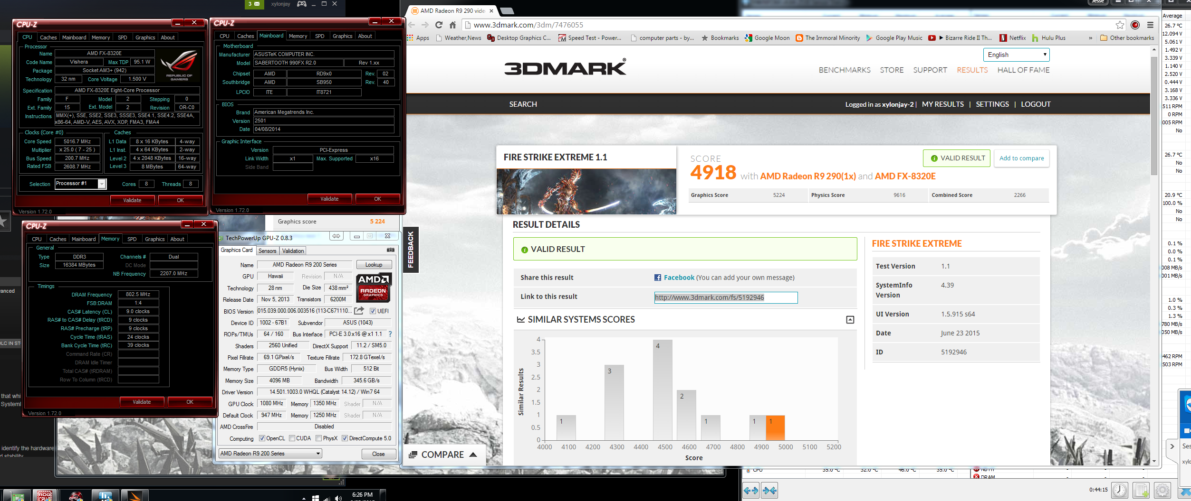Click the expand-columns arrows icon in the sensor monitor
The height and width of the screenshot is (501, 1191).
(751, 491)
